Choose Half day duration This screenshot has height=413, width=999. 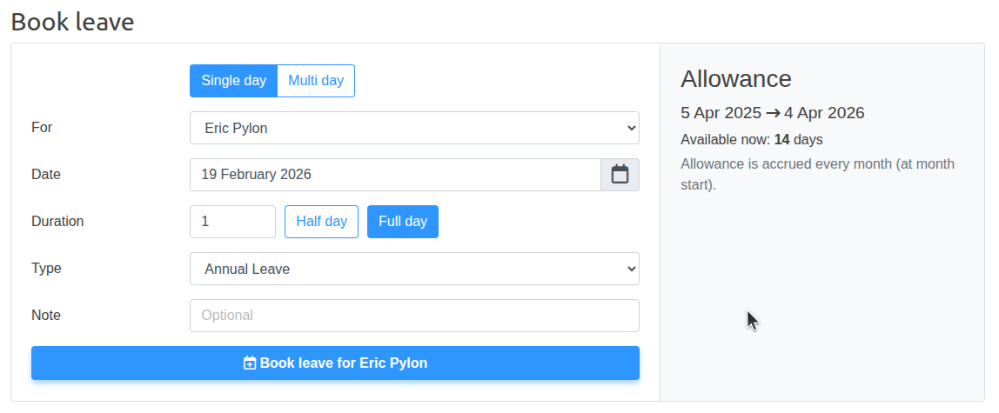coord(321,222)
